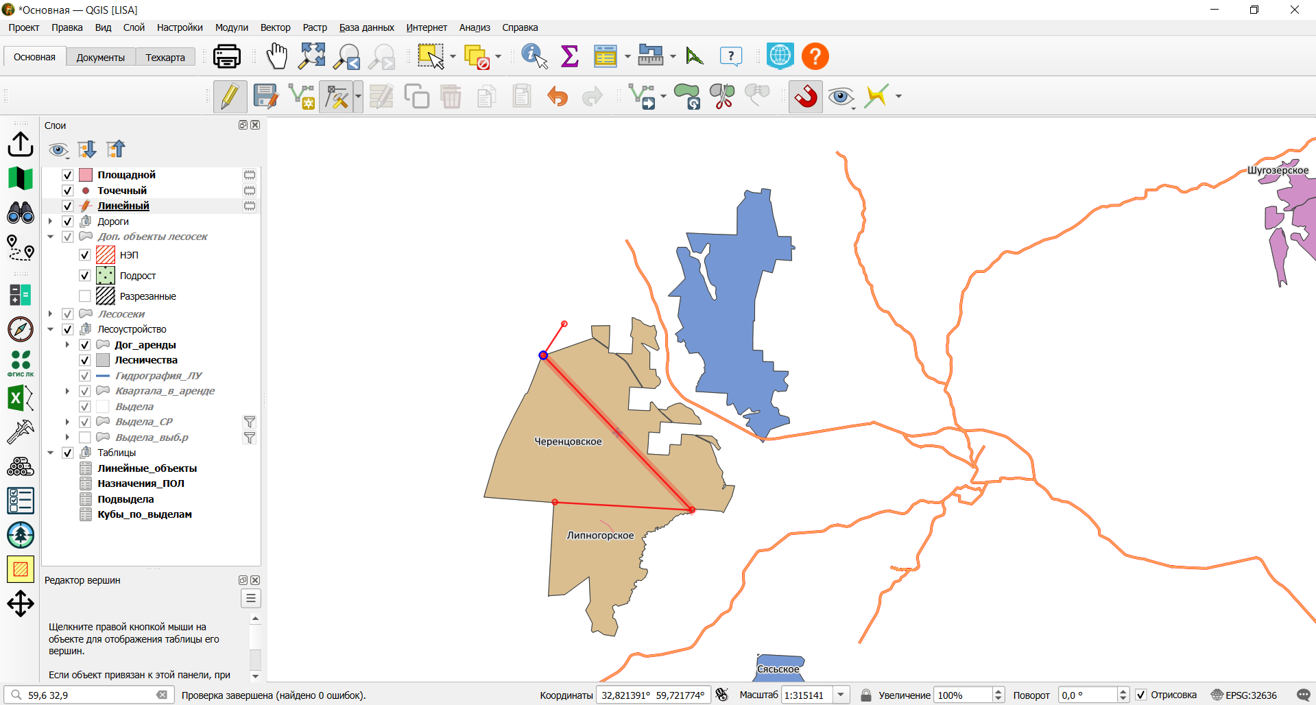This screenshot has width=1316, height=705.
Task: Toggle the snapping magnet icon
Action: tap(806, 97)
